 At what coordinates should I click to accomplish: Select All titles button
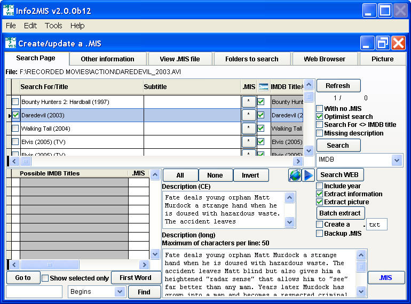tap(180, 175)
